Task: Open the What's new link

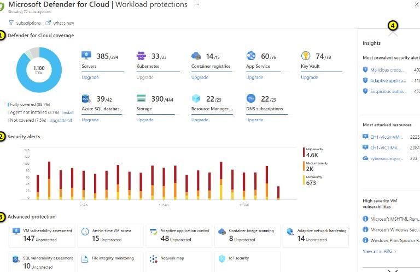Action: [60, 23]
